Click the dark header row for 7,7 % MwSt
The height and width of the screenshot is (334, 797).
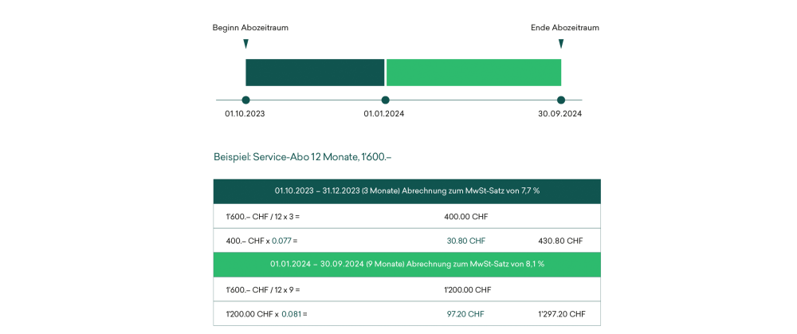[x=406, y=191]
